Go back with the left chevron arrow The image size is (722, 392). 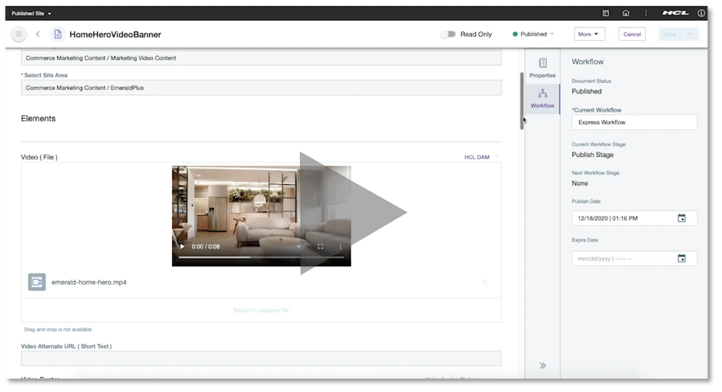click(38, 34)
